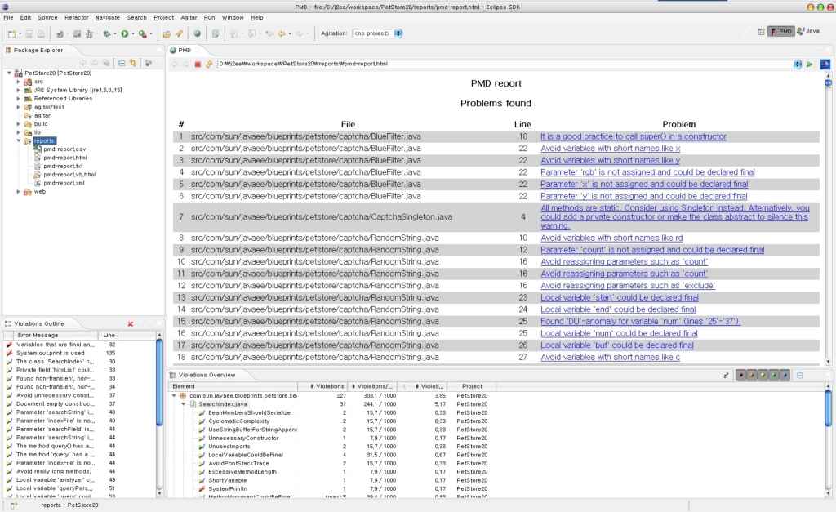Click the Open Type folder icon
The width and height of the screenshot is (836, 512).
167,33
